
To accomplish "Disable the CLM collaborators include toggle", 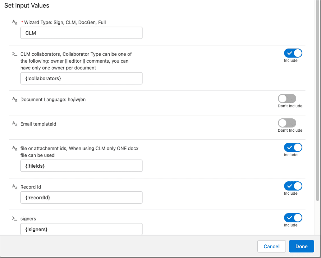I will tap(293, 53).
